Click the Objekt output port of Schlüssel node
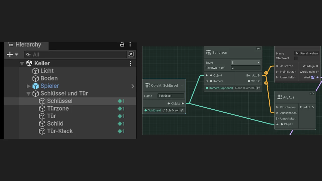This screenshot has height=181, width=322. [x=183, y=104]
